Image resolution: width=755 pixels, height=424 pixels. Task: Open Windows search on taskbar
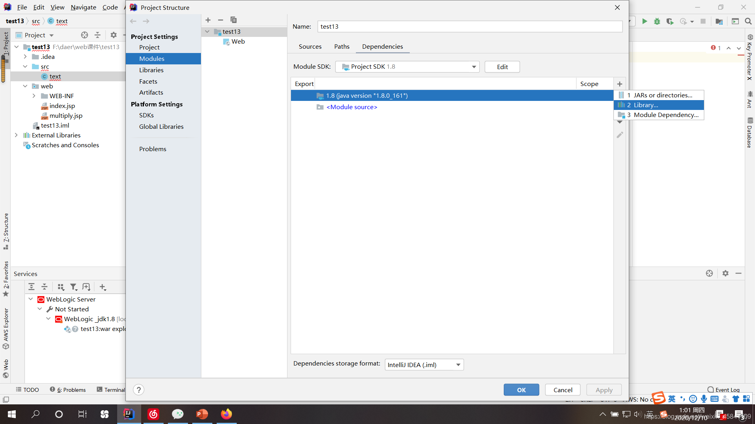tap(35, 414)
